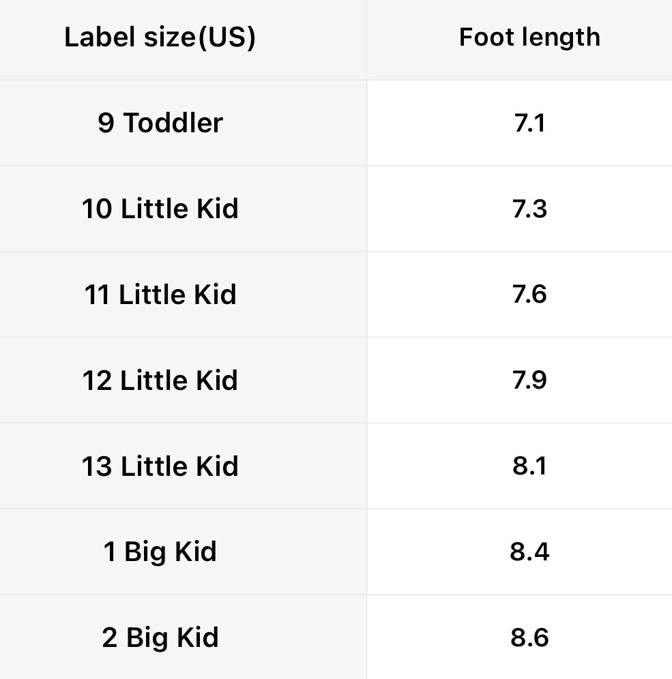Click the word Toddler in first row
This screenshot has height=679, width=672.
(173, 123)
